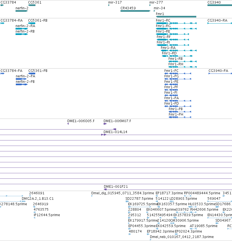Image resolution: width=232 pixels, height=241 pixels.
Task: Click transcript Fmr1-RH label
Action: pos(176,64)
